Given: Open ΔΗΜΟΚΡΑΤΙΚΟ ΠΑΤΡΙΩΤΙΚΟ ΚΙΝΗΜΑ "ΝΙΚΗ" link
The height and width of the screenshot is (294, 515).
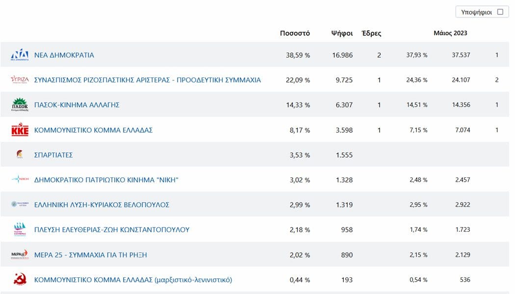Looking at the screenshot, I should coord(106,180).
